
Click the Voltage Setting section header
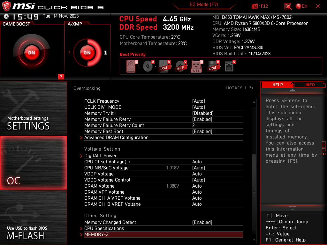tap(102, 149)
